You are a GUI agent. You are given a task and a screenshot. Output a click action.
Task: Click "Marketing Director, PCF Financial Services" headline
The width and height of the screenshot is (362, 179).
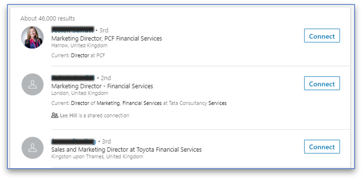coord(107,38)
